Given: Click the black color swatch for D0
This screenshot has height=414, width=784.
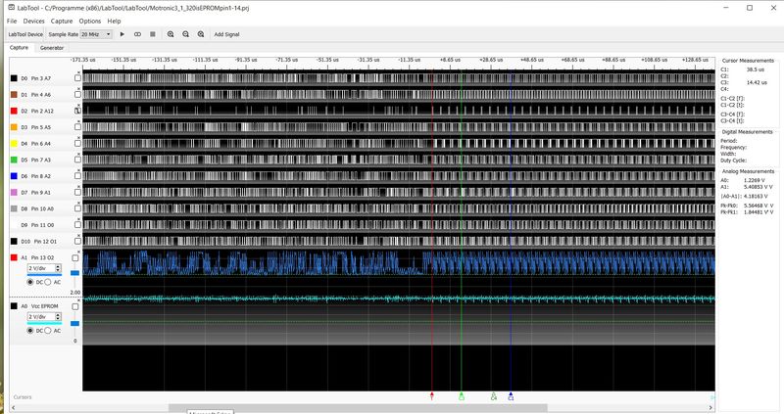Looking at the screenshot, I should pos(14,78).
